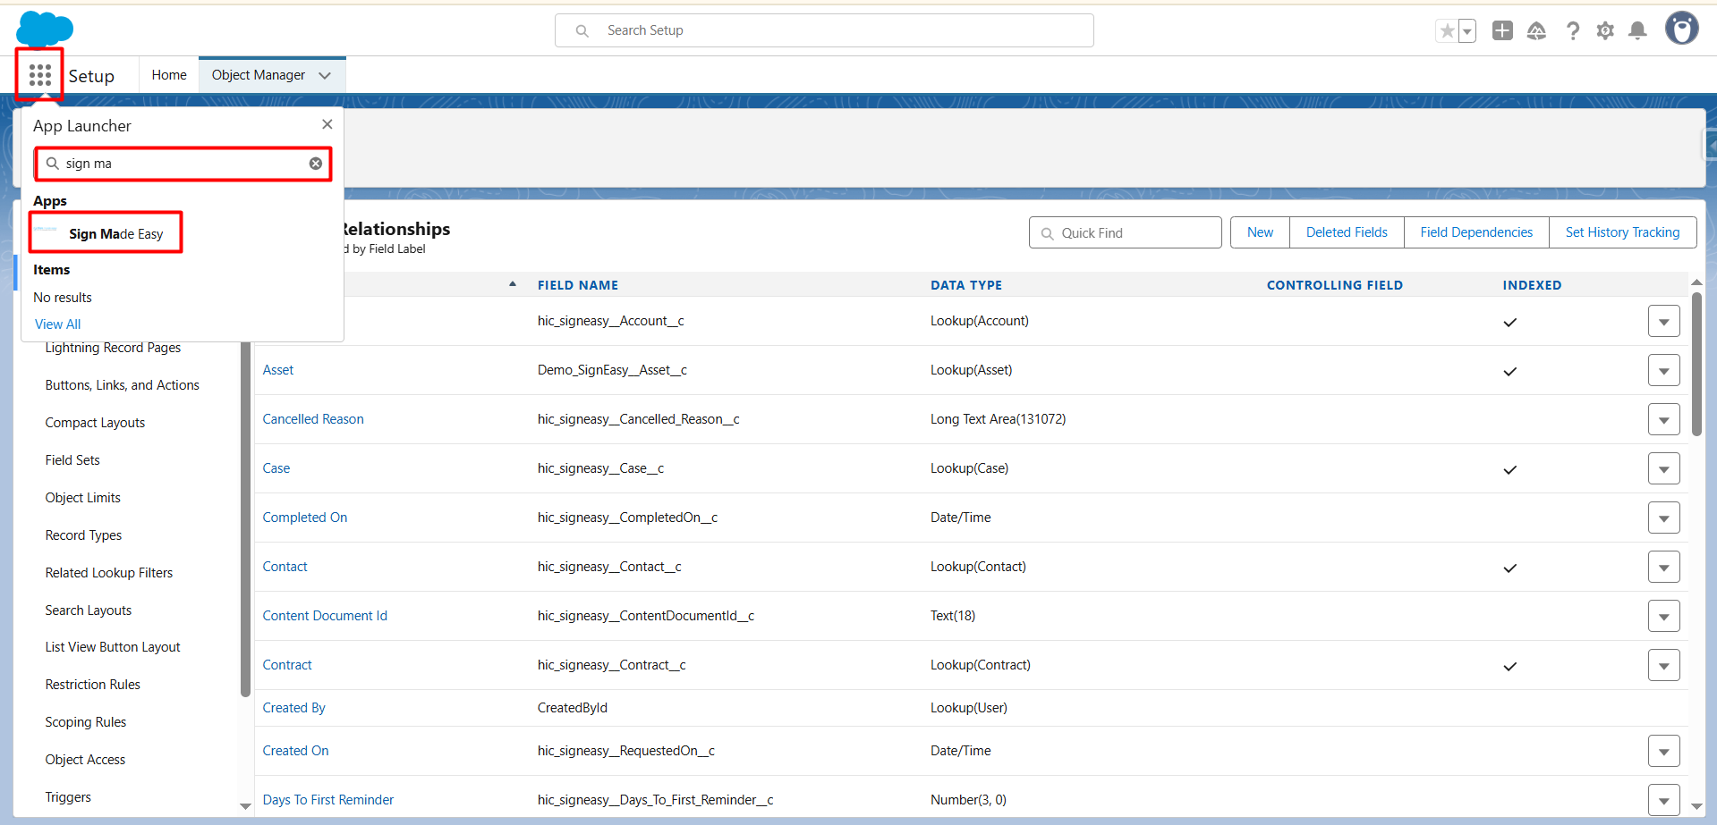The width and height of the screenshot is (1717, 825).
Task: Click the Set History Tracking button
Action: (1622, 232)
